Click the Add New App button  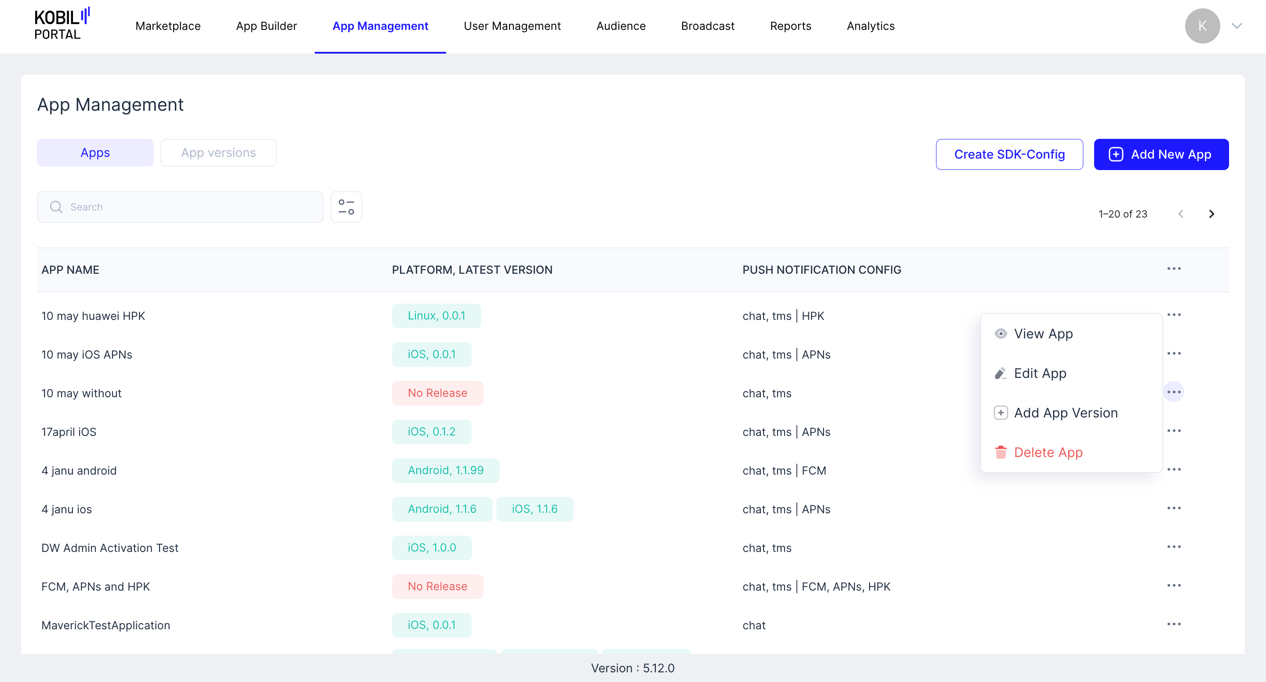pyautogui.click(x=1161, y=154)
